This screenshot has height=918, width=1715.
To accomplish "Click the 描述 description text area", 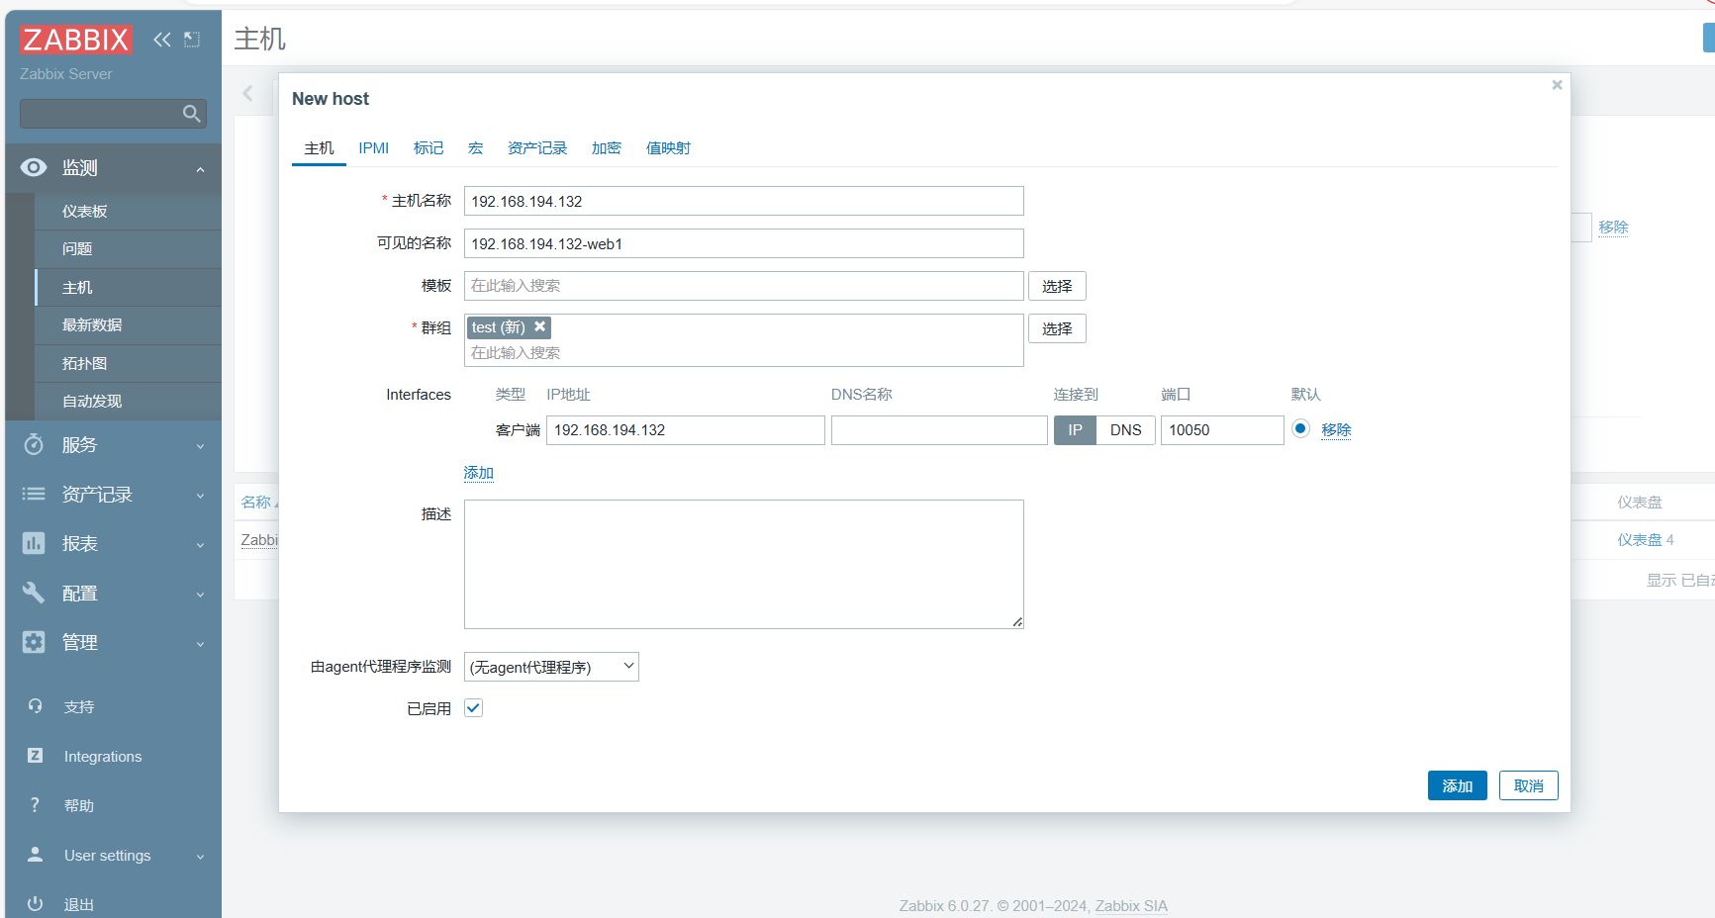I will point(744,564).
